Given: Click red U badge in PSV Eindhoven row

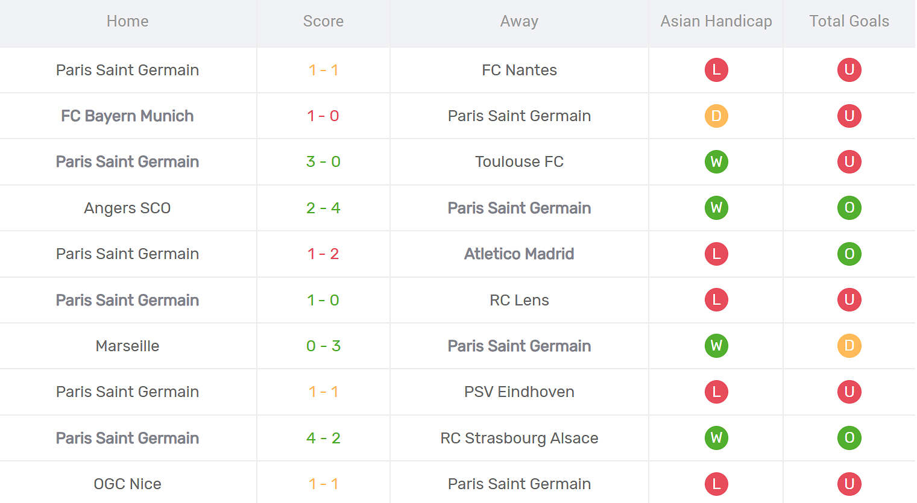Looking at the screenshot, I should click(x=849, y=392).
